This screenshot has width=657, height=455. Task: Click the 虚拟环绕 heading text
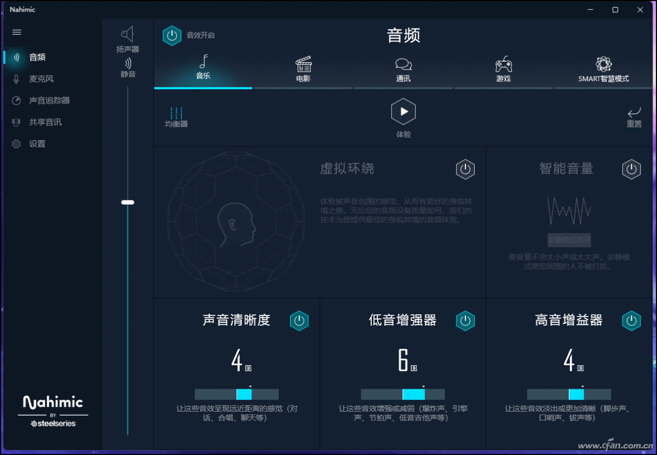(x=347, y=169)
